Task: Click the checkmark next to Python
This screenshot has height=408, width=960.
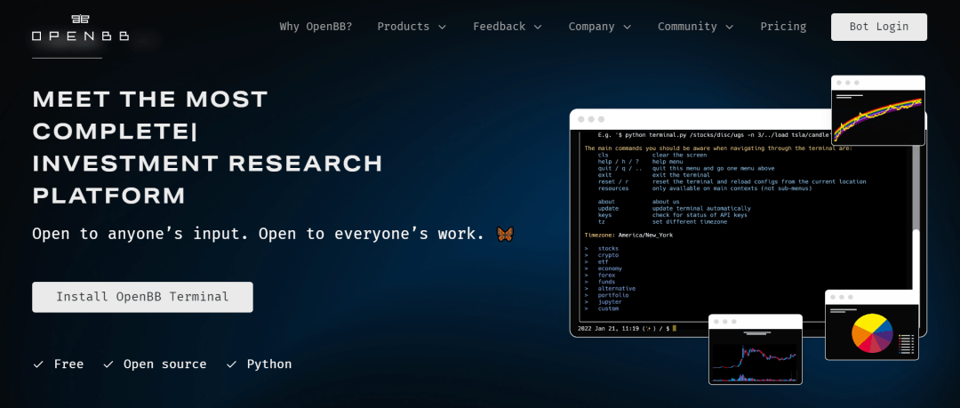Action: (231, 364)
